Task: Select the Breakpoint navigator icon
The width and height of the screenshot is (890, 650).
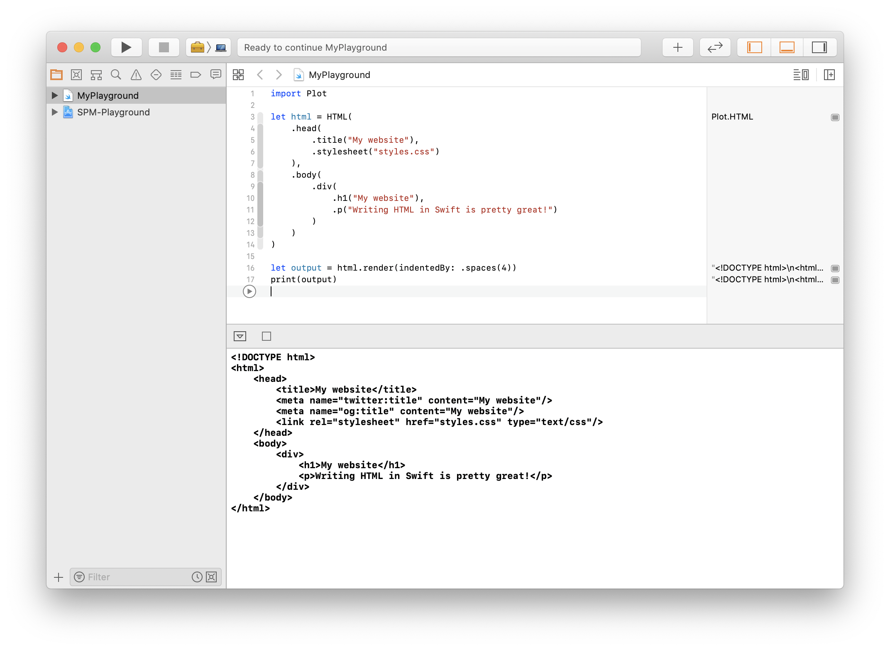Action: pyautogui.click(x=196, y=75)
